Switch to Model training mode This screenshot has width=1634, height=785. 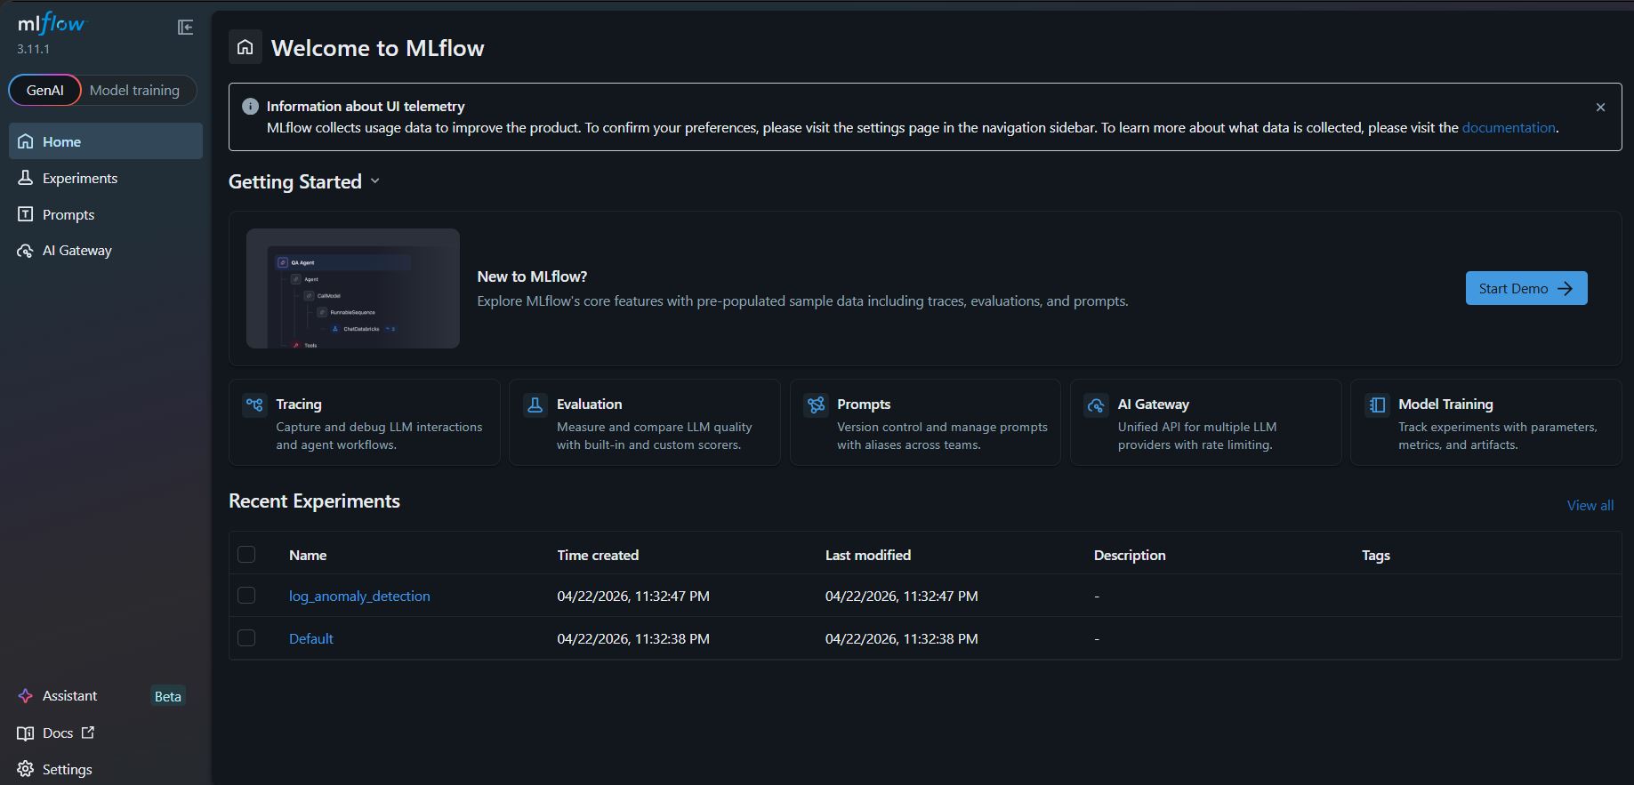134,90
